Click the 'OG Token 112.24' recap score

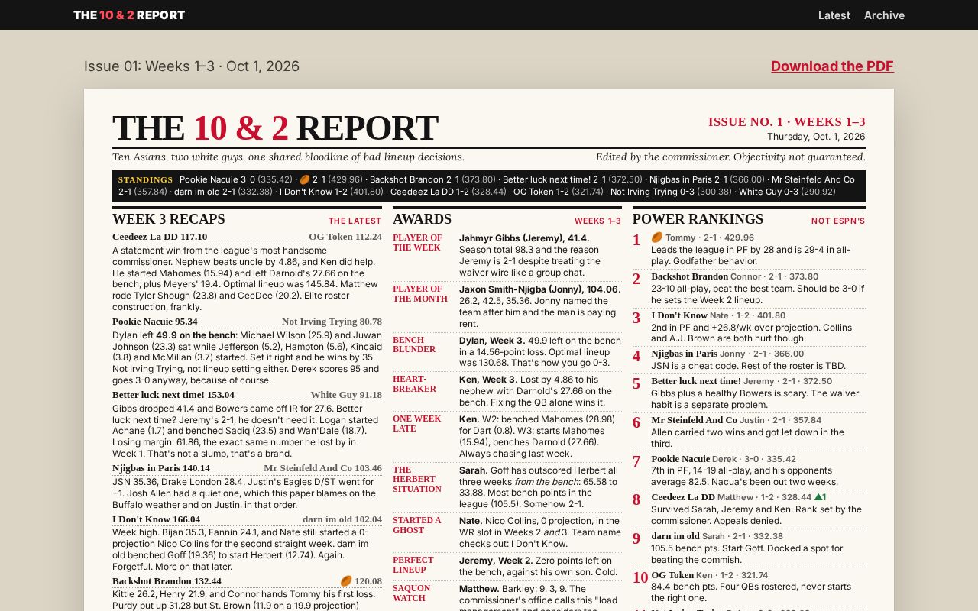(x=345, y=237)
